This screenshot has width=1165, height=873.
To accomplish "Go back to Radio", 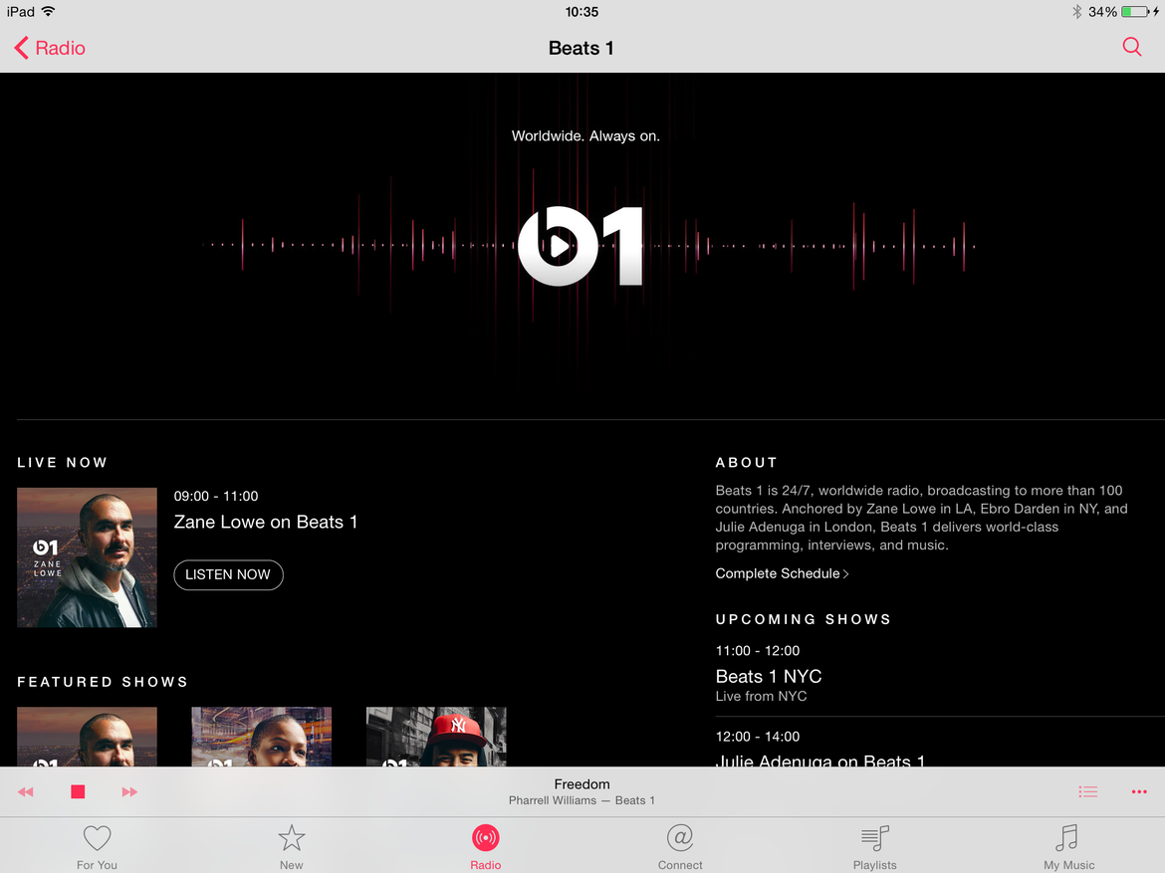I will 50,48.
